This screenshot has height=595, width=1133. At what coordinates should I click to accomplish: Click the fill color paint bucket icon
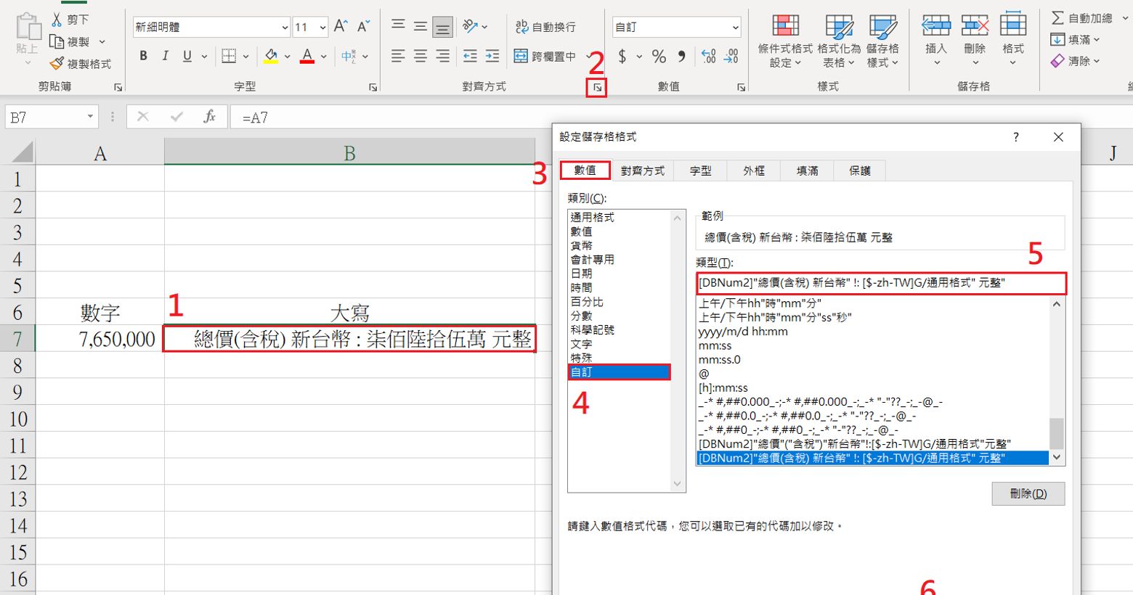pos(271,56)
